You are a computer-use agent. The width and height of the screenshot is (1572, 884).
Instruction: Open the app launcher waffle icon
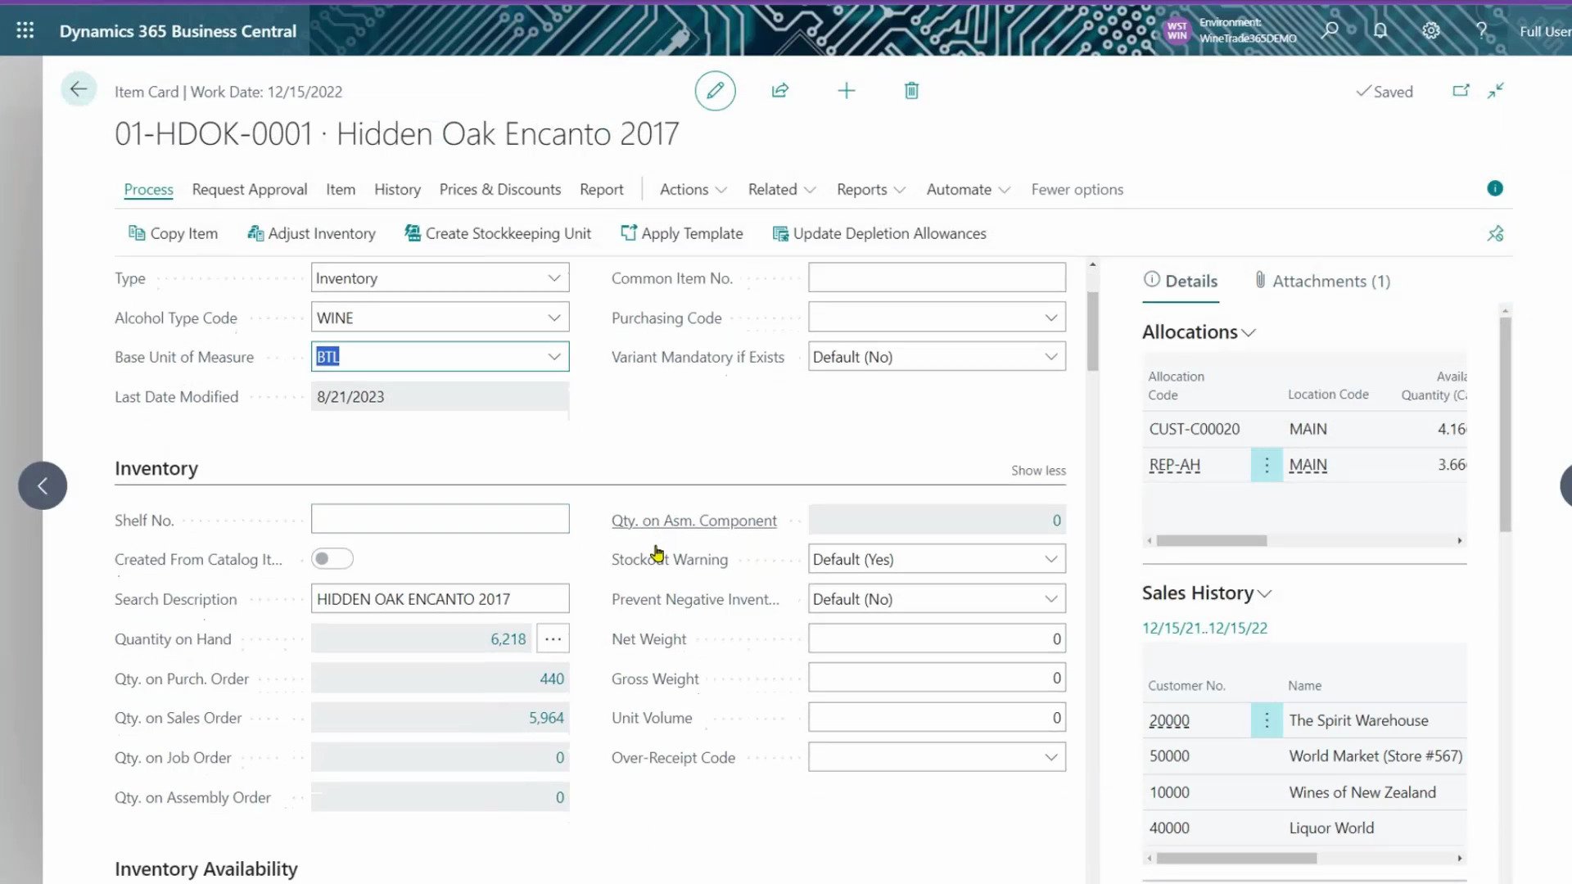point(25,31)
